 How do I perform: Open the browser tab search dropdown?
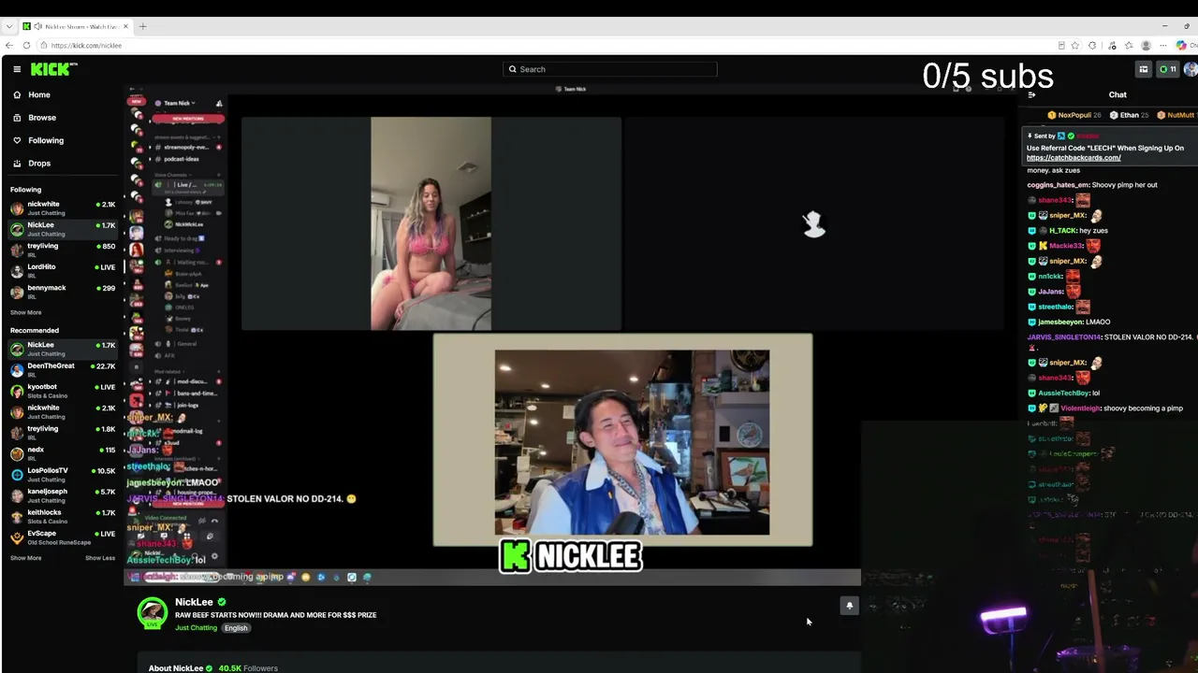pos(9,26)
